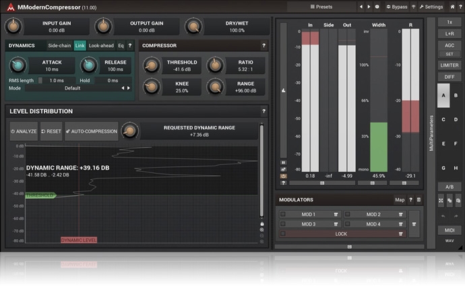The width and height of the screenshot is (465, 293).
Task: Click the Map button in Modulators
Action: [x=400, y=200]
